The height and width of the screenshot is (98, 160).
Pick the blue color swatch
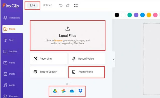pos(142,15)
